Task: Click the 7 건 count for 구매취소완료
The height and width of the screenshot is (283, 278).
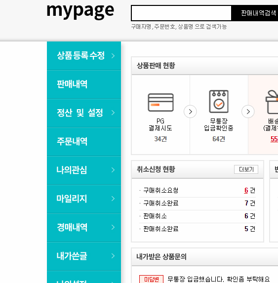Action: tap(250, 203)
